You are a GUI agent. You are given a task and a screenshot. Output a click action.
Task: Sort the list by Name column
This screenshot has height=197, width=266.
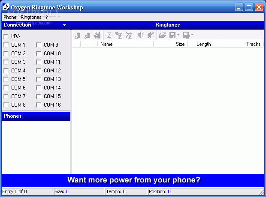point(125,44)
